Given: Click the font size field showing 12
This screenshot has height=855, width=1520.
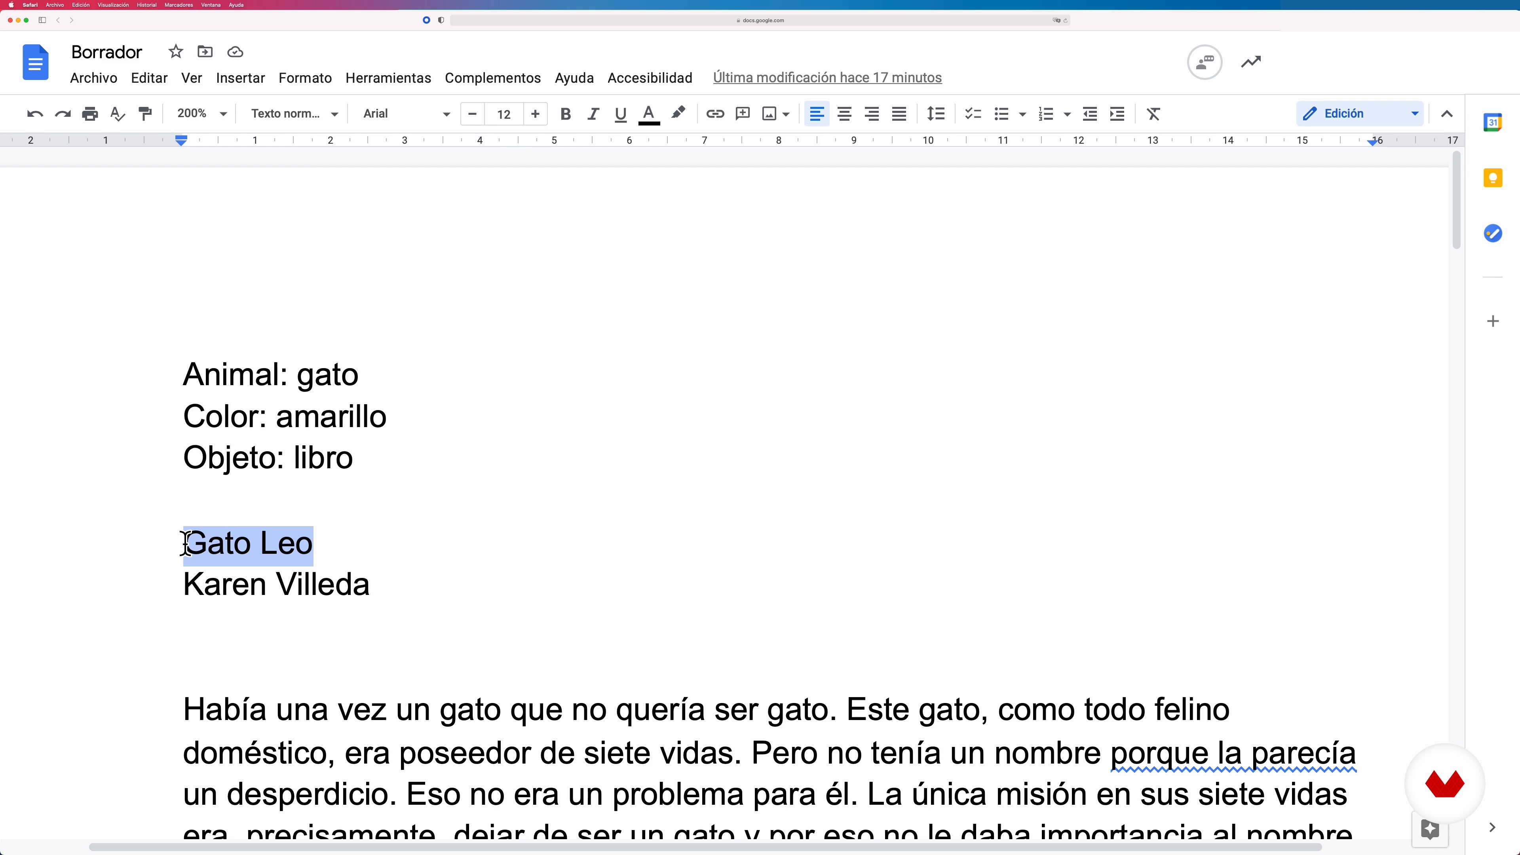Looking at the screenshot, I should click(x=503, y=114).
